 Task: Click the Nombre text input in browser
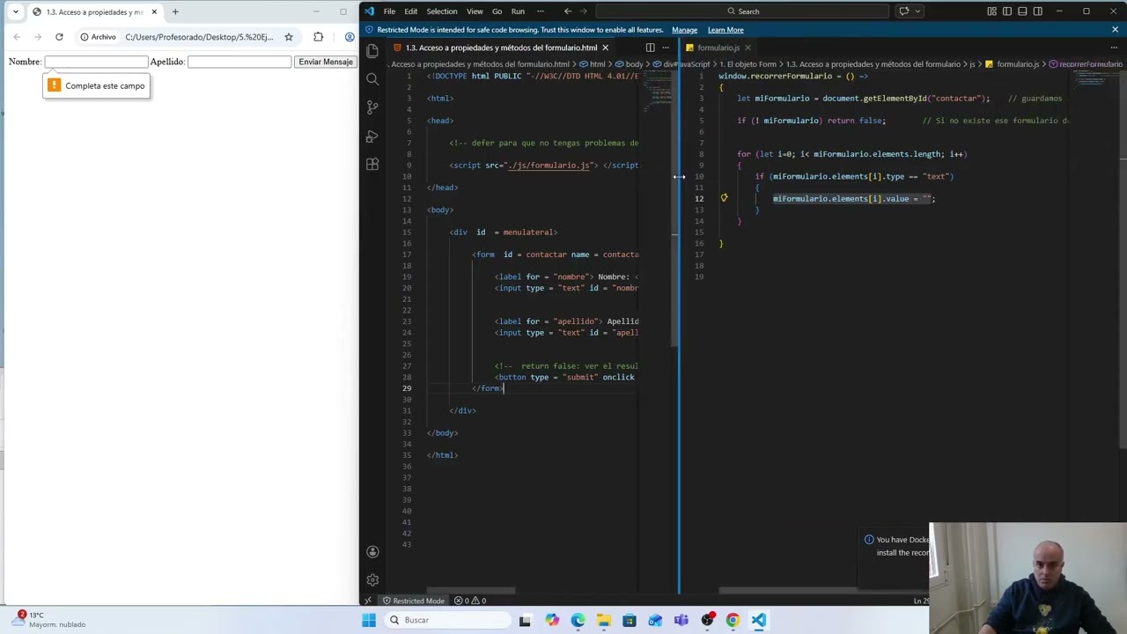(x=96, y=62)
